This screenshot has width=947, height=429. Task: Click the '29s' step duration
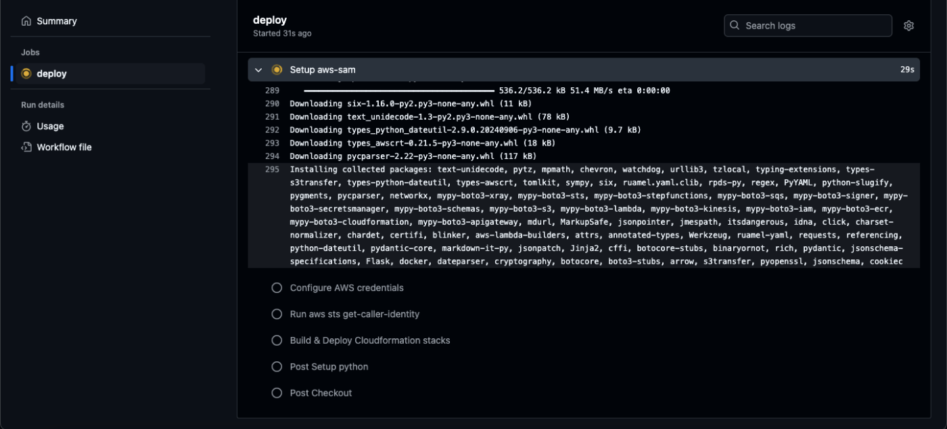pyautogui.click(x=907, y=70)
